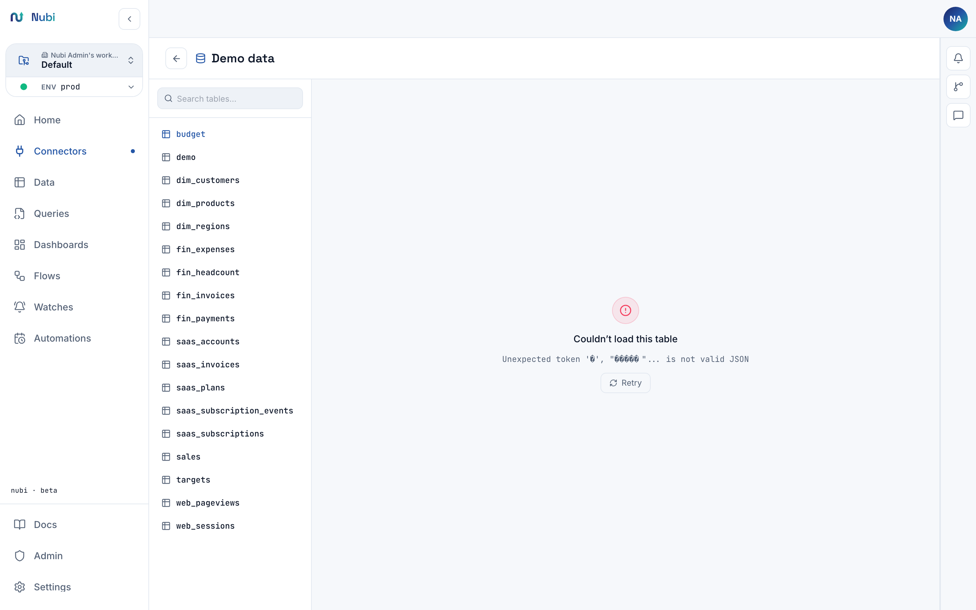Image resolution: width=976 pixels, height=610 pixels.
Task: Click the search magnifier icon
Action: (x=168, y=98)
